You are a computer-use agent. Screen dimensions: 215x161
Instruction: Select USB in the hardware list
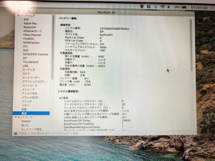pyautogui.click(x=25, y=66)
